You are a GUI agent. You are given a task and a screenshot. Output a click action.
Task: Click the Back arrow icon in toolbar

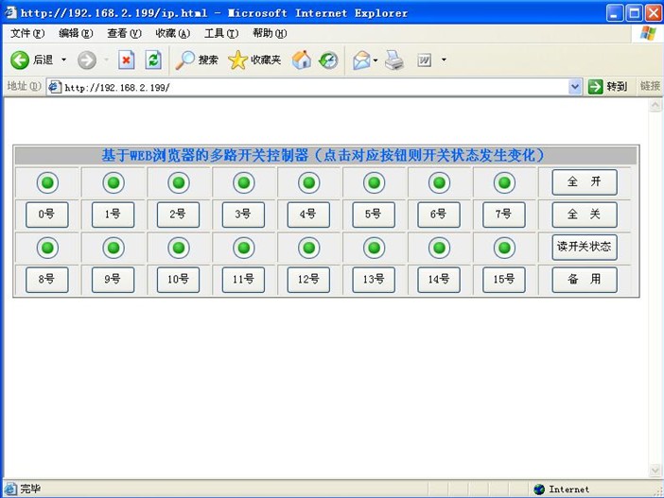(x=20, y=60)
